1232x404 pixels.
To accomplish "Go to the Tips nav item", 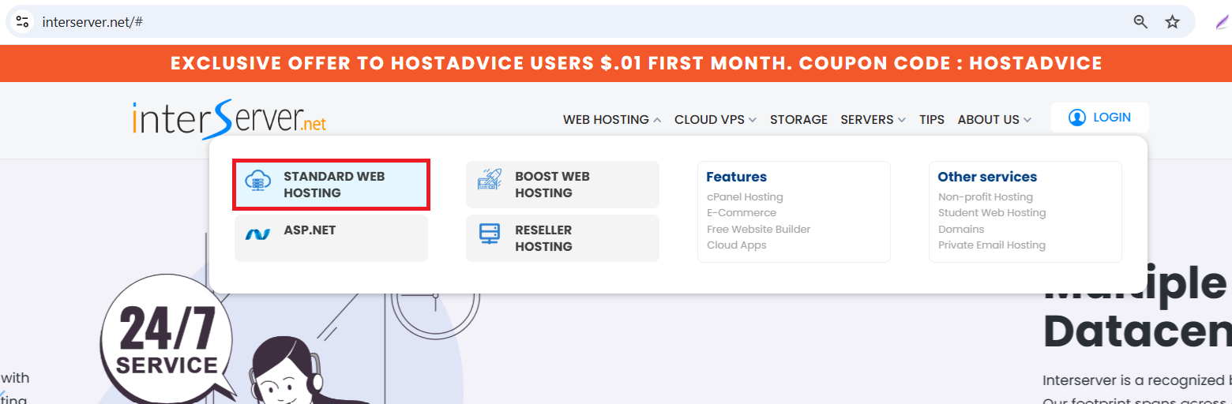I will tap(932, 120).
